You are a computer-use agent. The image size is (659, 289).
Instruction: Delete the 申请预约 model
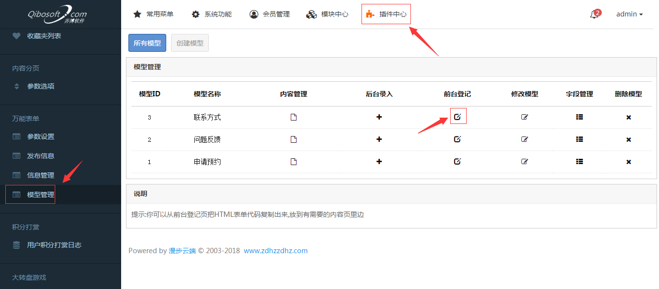pyautogui.click(x=628, y=162)
